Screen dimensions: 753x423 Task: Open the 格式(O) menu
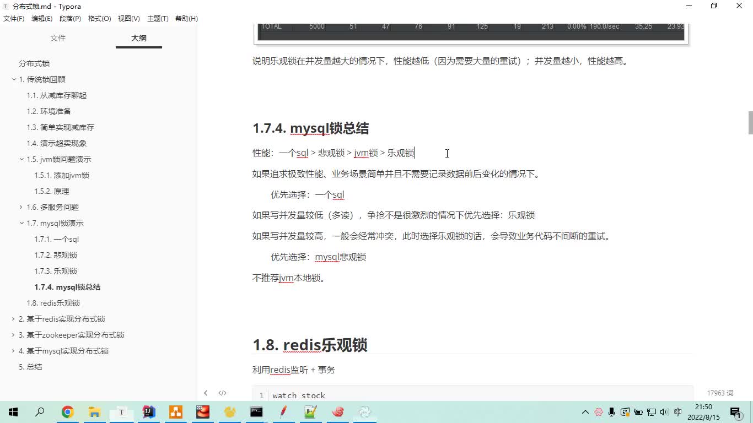pos(99,18)
